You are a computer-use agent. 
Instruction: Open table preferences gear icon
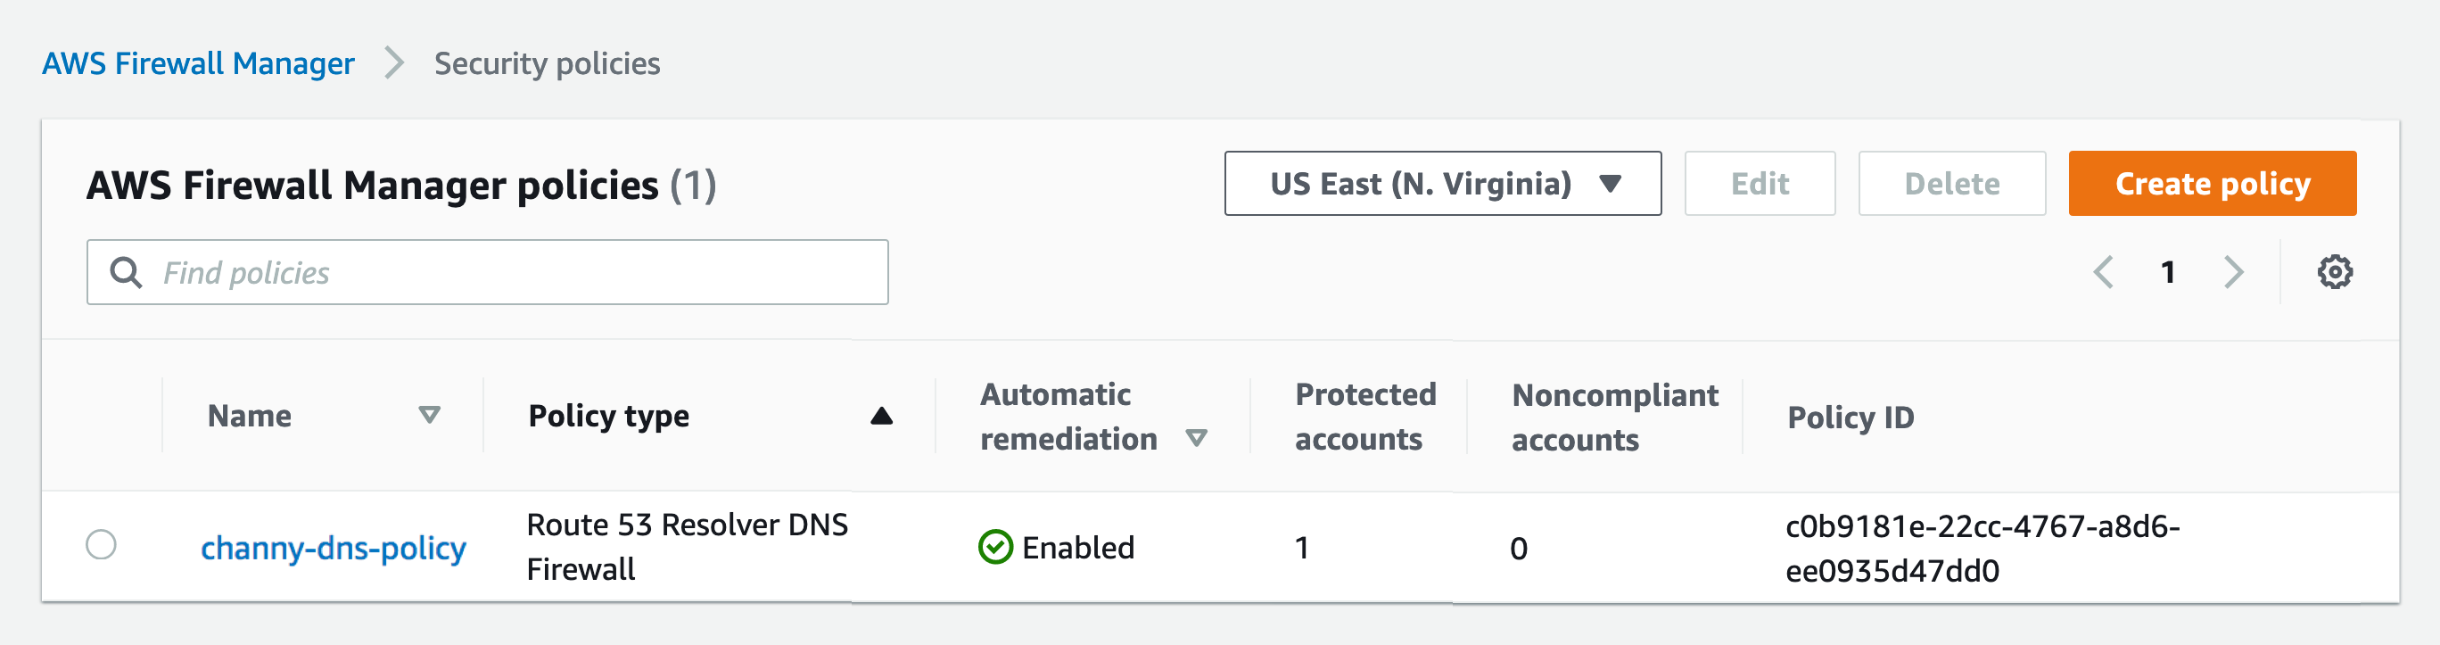[2334, 272]
